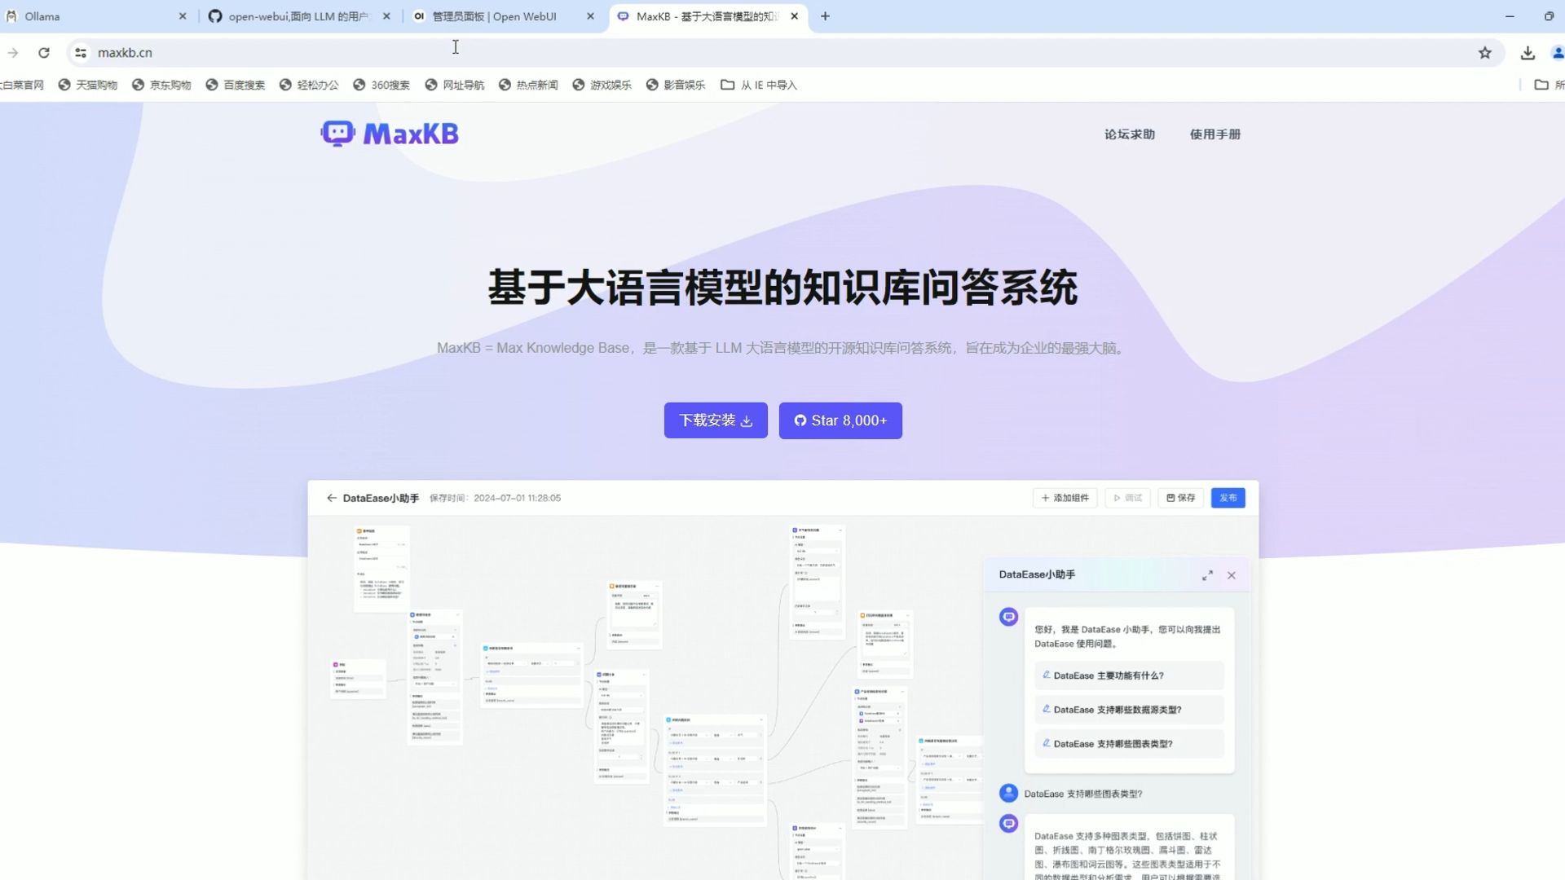Open 百度搜索 bookmark
The width and height of the screenshot is (1565, 880).
coord(235,85)
